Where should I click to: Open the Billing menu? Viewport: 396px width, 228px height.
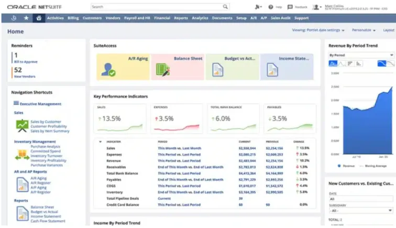(x=73, y=18)
